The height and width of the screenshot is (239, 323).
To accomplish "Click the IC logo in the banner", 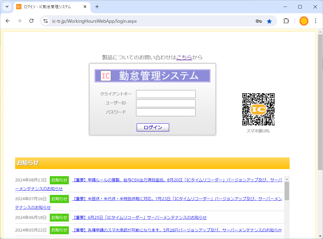I will coord(106,76).
